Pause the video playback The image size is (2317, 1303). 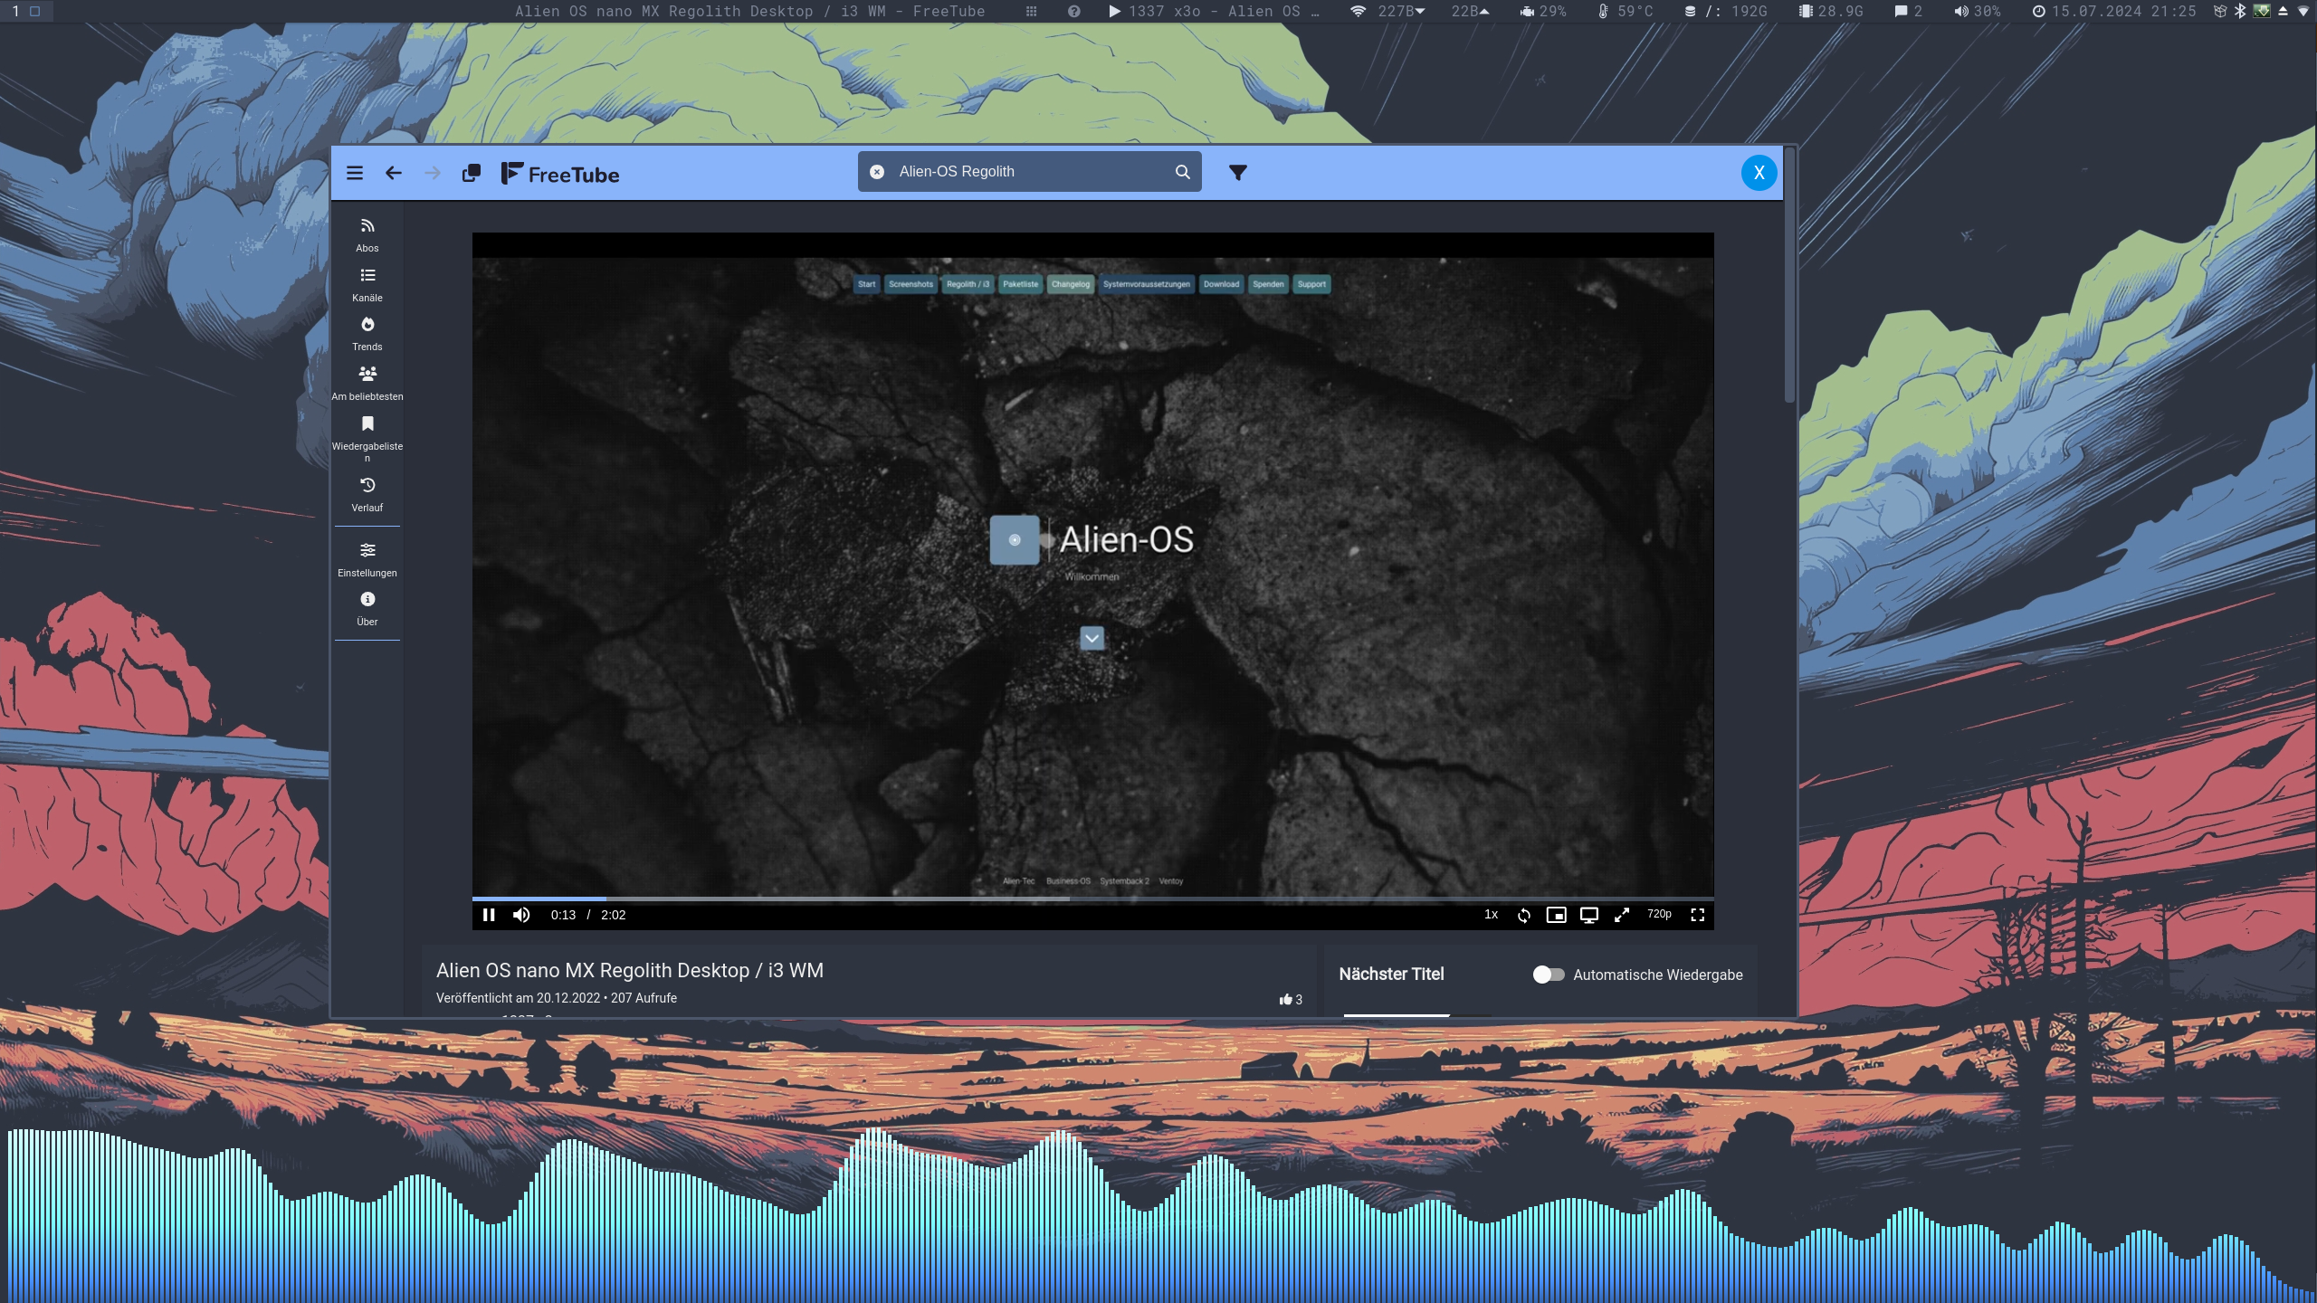tap(489, 915)
